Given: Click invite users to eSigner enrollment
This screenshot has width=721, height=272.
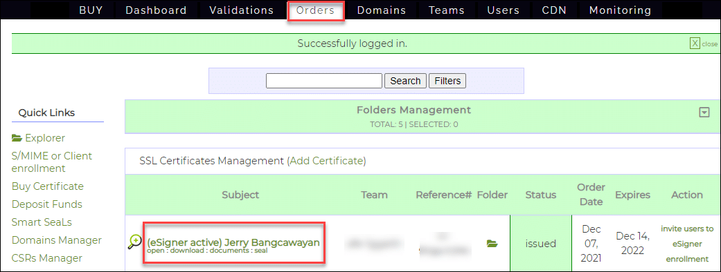Looking at the screenshot, I should 687,244.
